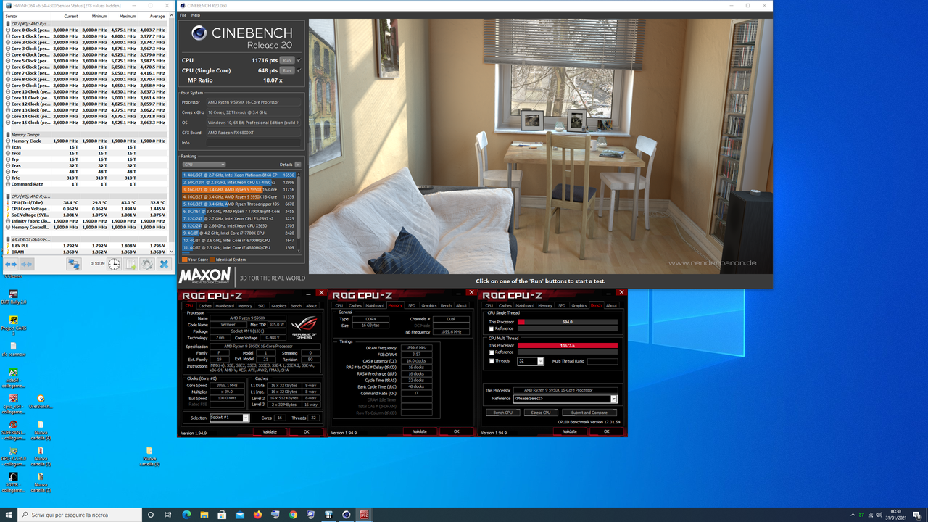Open HWiNFO settings via the gear icon
This screenshot has height=522, width=928.
point(146,265)
